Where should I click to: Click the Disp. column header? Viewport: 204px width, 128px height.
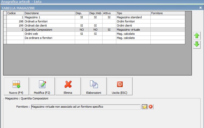[x=82, y=13]
